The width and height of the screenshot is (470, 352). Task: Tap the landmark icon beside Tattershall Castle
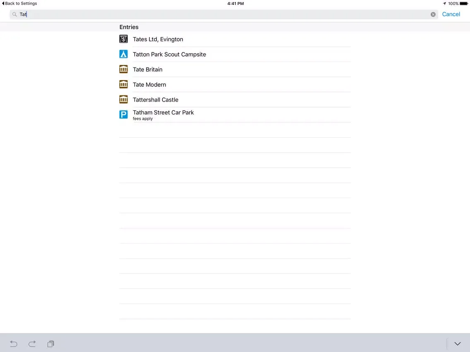(x=123, y=100)
